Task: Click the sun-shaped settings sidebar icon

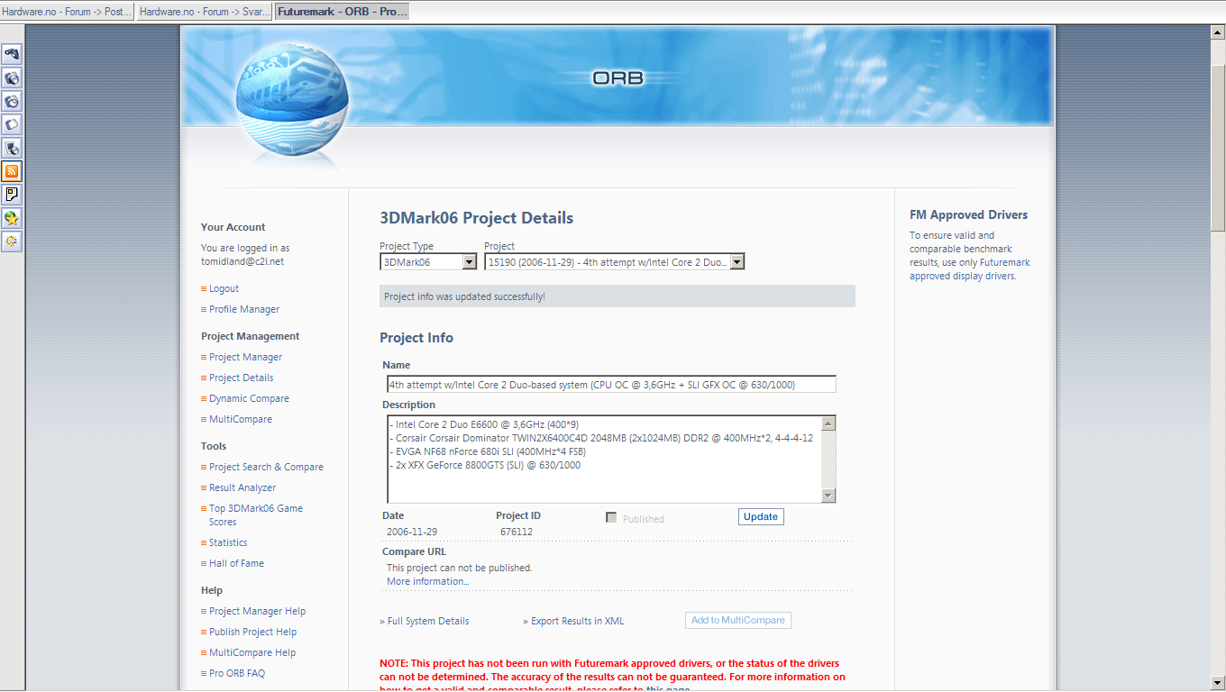Action: (12, 241)
